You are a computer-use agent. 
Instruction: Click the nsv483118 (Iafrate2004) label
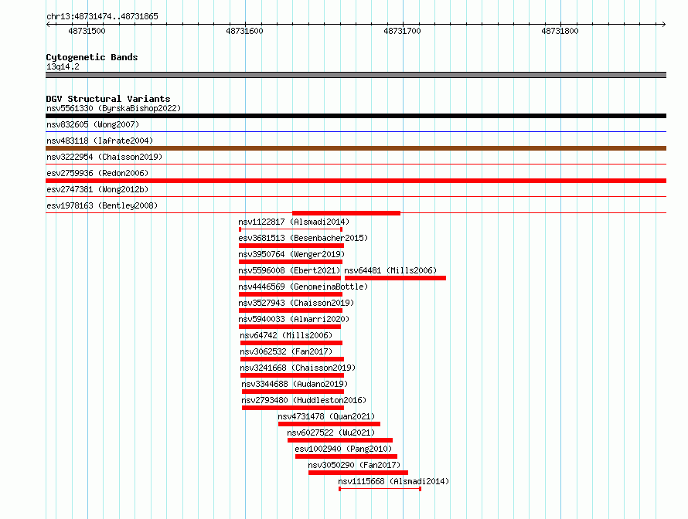(100, 141)
